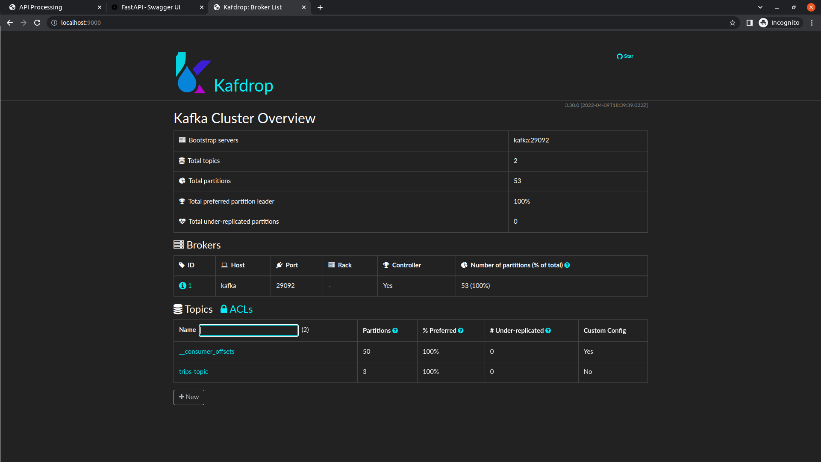Click the ACLs lock icon
Image resolution: width=821 pixels, height=462 pixels.
tap(224, 309)
